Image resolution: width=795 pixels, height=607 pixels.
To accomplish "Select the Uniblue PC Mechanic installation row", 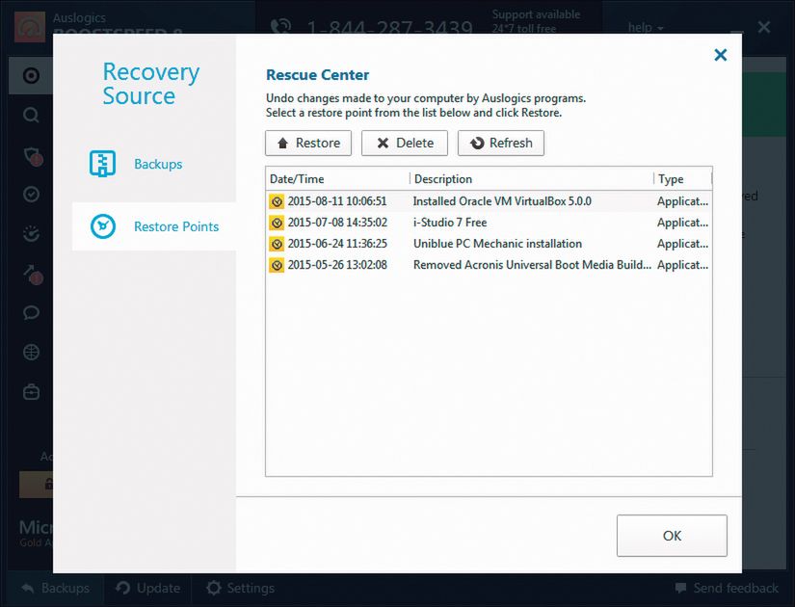I will 497,244.
